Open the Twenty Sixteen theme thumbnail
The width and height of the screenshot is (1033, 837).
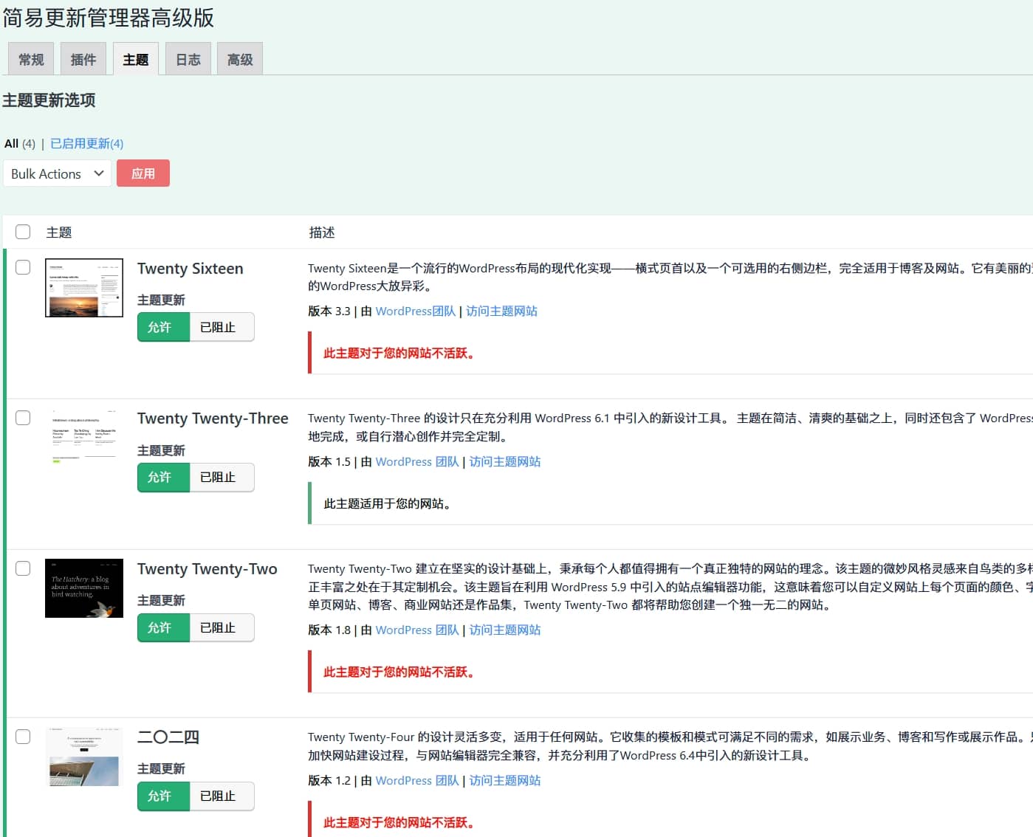tap(83, 288)
